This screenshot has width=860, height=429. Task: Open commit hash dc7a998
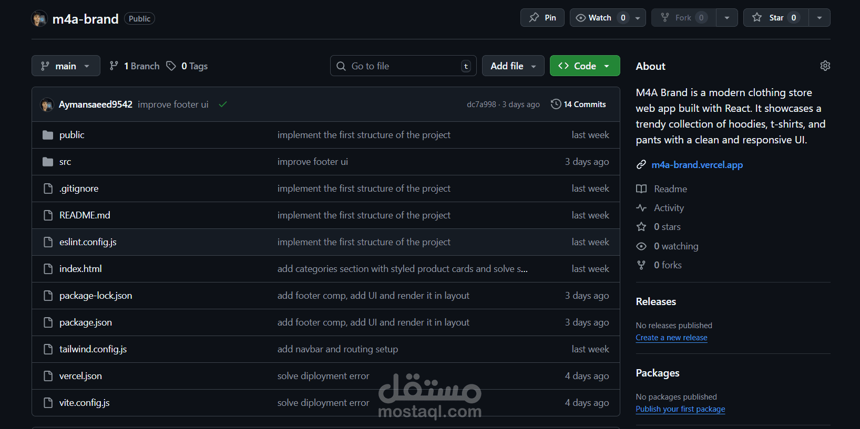[482, 104]
